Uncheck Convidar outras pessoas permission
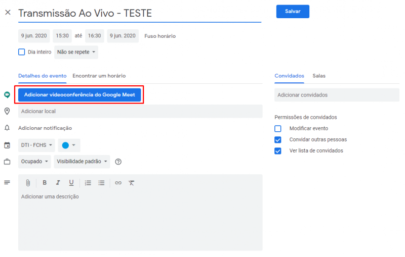The width and height of the screenshot is (405, 257). pos(278,139)
